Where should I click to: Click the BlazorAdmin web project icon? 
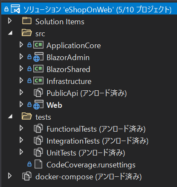pos(38,57)
